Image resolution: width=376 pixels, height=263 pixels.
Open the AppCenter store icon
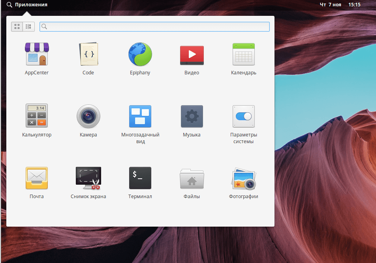(37, 54)
